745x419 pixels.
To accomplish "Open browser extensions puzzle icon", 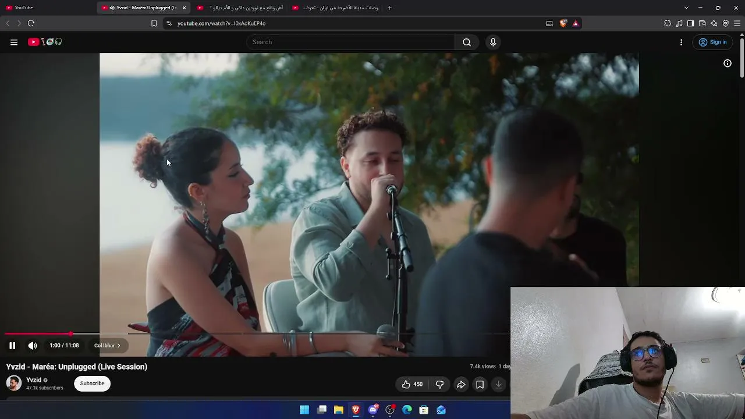I will tap(668, 23).
